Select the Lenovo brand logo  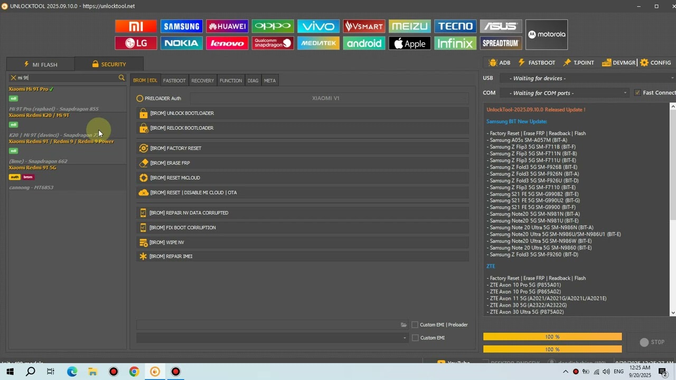(x=227, y=43)
